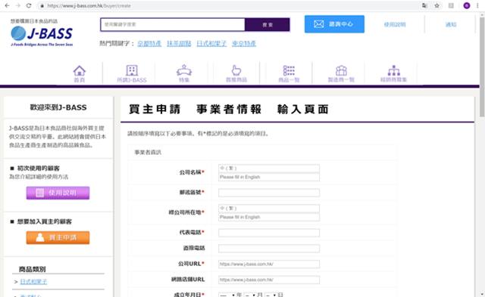Open the 特集 crown icon
The image size is (485, 297).
[184, 70]
